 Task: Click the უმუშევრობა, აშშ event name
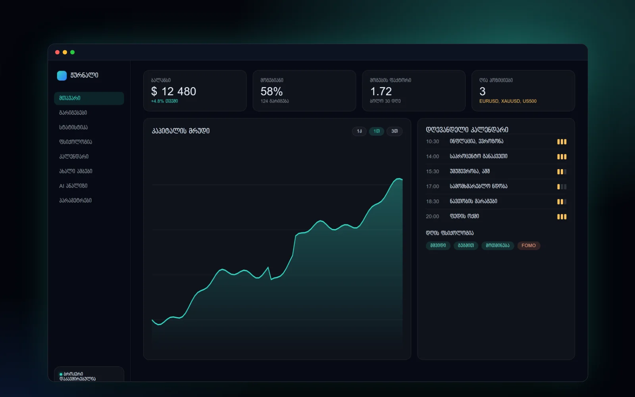(470, 172)
